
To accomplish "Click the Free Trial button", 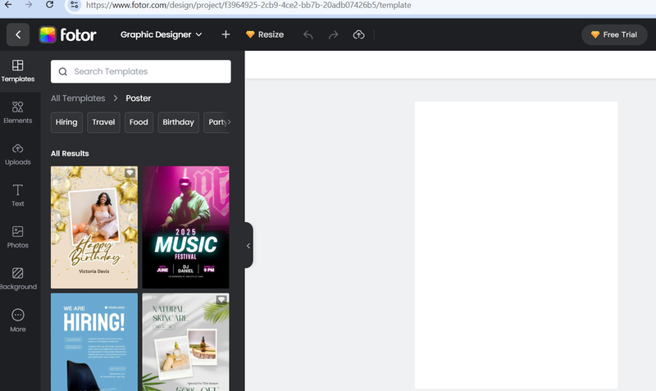I will click(614, 34).
